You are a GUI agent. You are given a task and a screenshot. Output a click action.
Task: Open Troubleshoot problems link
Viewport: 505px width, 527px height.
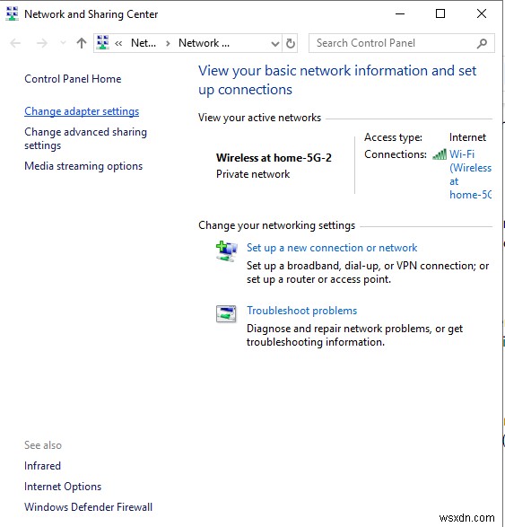(302, 311)
